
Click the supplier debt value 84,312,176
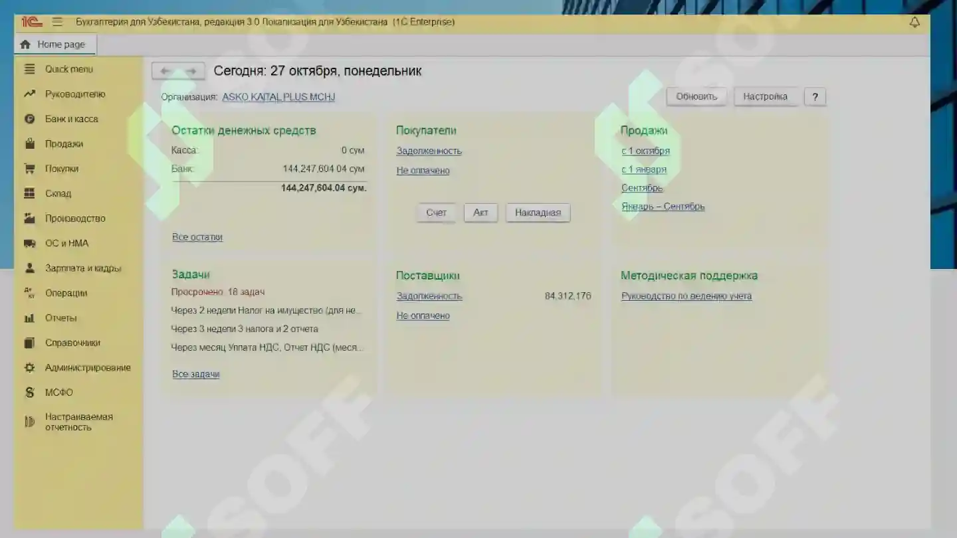point(568,296)
